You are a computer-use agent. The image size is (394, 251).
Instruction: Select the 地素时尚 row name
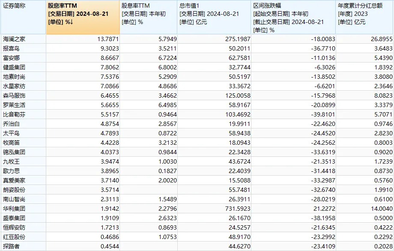(x=14, y=77)
